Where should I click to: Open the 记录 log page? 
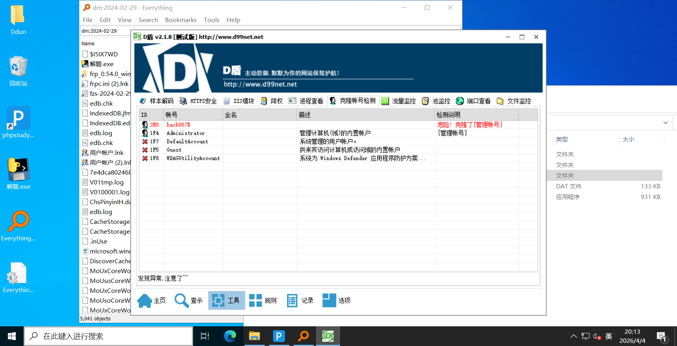[300, 300]
